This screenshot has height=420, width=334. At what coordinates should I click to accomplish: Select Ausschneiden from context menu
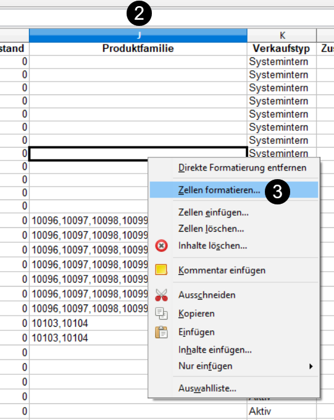click(x=207, y=295)
